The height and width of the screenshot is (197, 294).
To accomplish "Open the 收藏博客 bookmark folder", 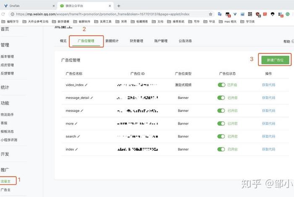I will (139, 22).
